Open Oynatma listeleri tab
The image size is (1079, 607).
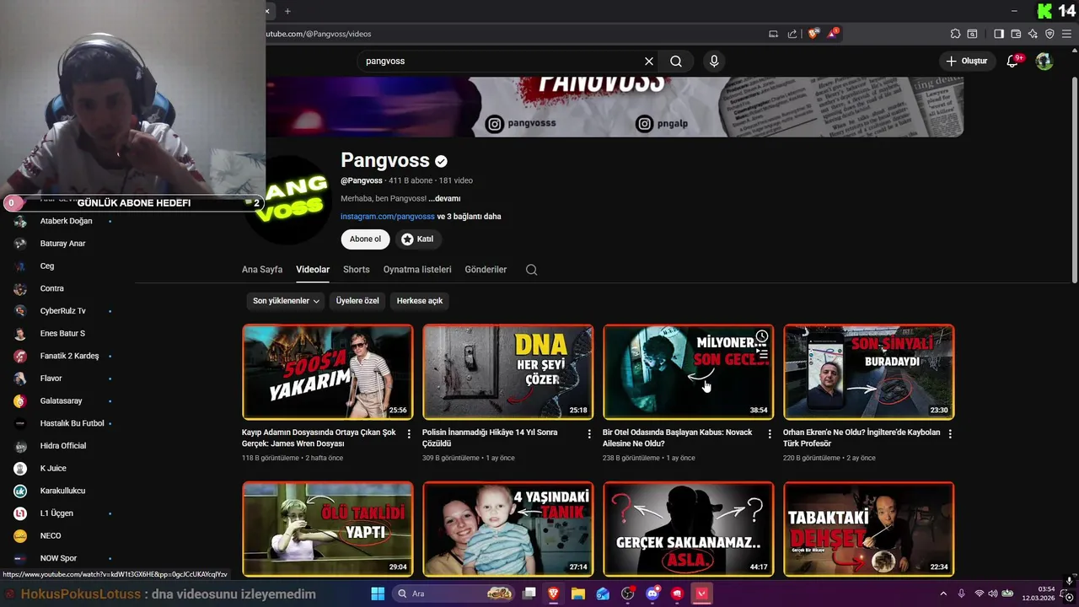point(417,270)
